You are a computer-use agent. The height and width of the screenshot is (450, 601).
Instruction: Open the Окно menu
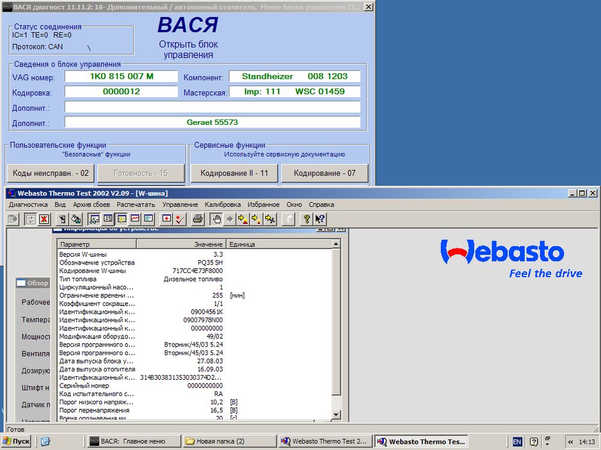(x=294, y=205)
